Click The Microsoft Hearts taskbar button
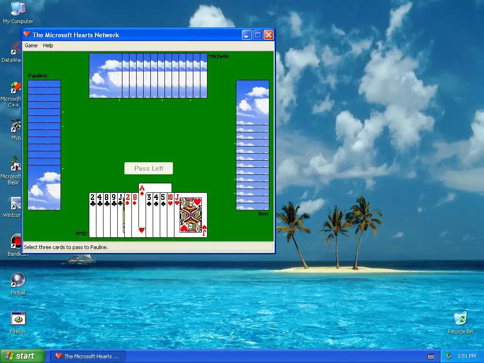The image size is (484, 363). [x=88, y=356]
